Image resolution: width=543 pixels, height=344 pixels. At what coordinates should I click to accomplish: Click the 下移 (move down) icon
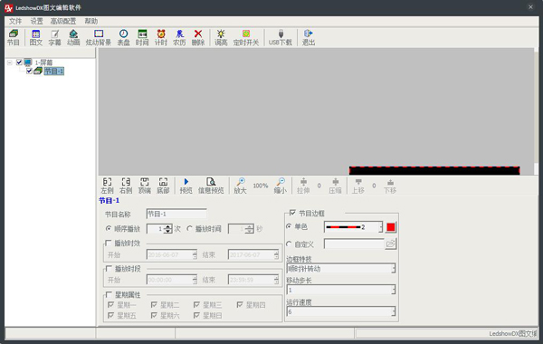(x=390, y=186)
